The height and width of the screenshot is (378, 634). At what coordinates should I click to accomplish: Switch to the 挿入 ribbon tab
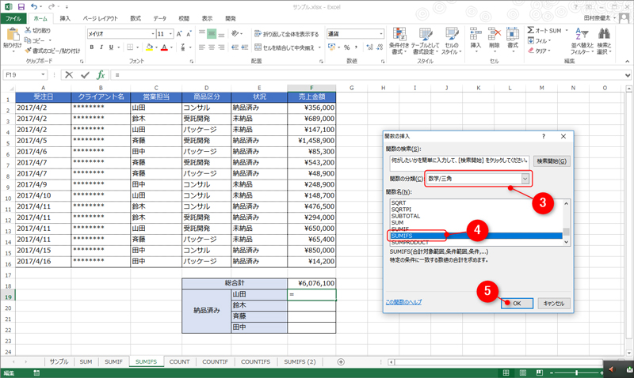click(65, 18)
